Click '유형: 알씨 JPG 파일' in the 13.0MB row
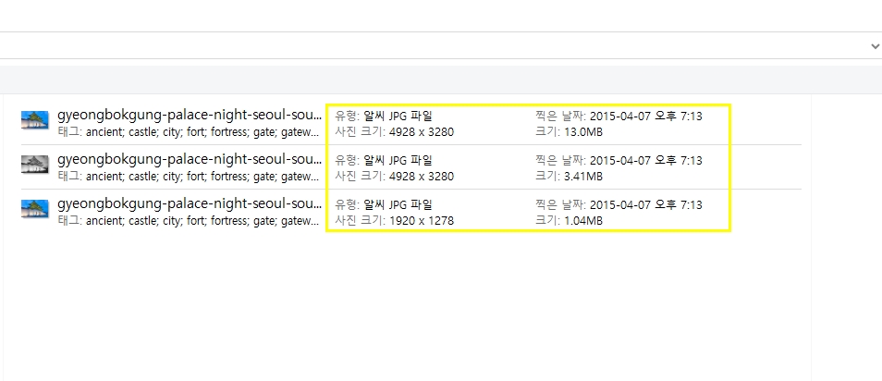882x381 pixels. point(384,117)
